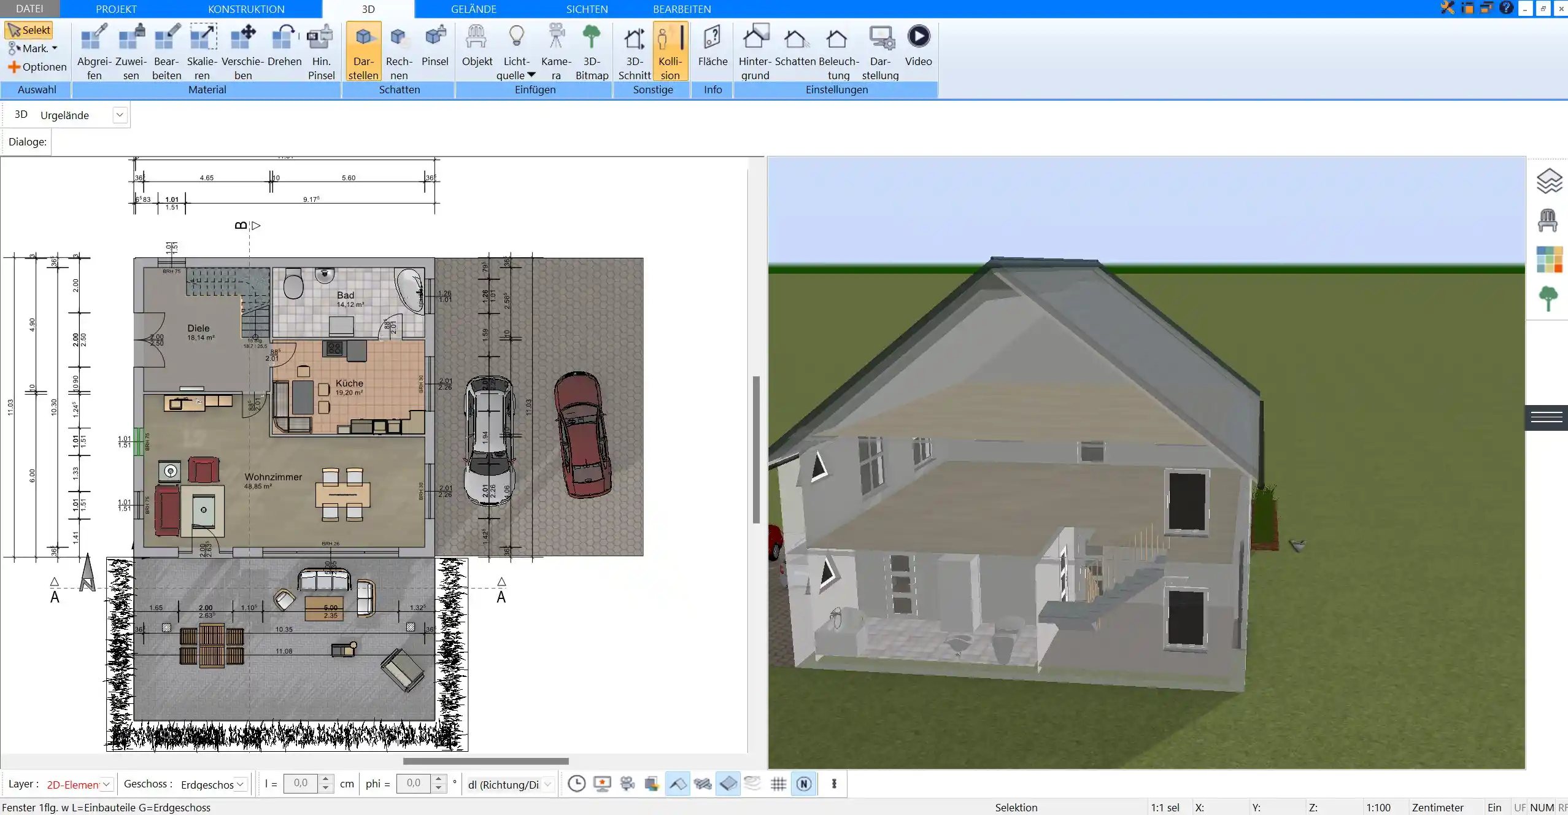
Task: Open the Optionen button
Action: [x=37, y=66]
